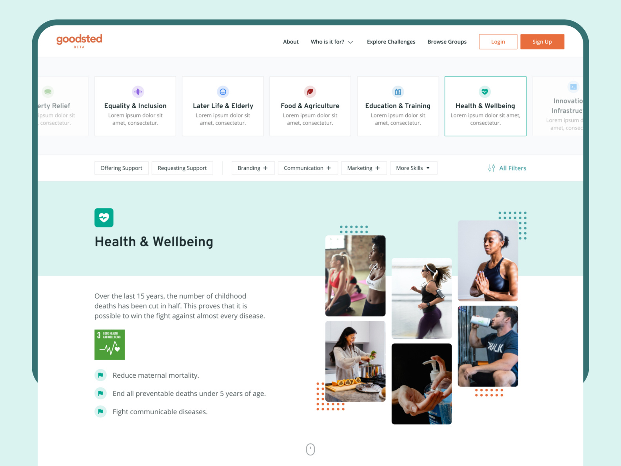This screenshot has height=466, width=621.
Task: Click the Equality & Inclusion sound-wave icon
Action: click(x=138, y=92)
